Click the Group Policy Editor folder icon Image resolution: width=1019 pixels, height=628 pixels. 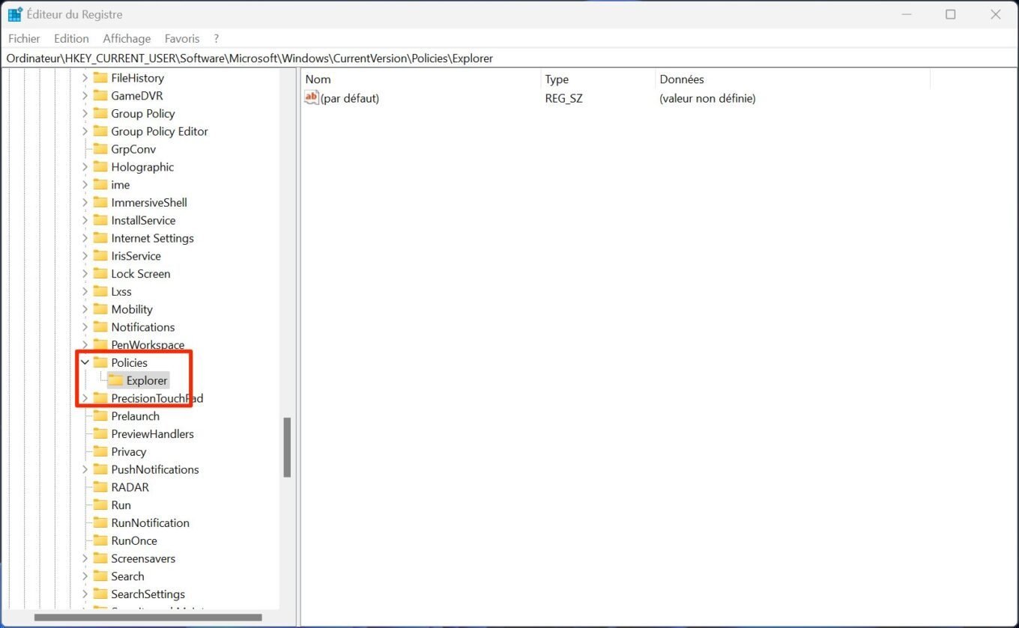100,131
